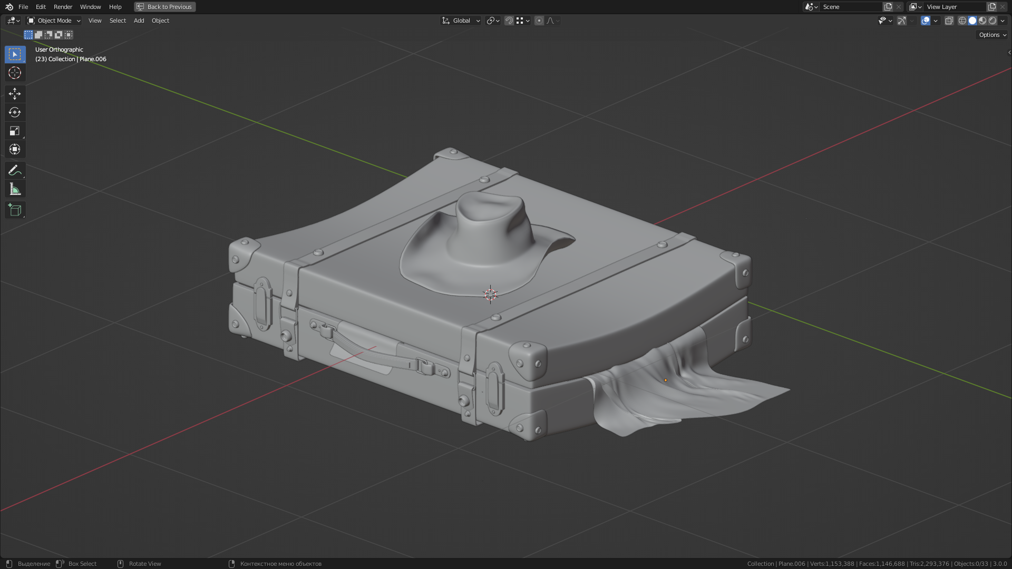The height and width of the screenshot is (569, 1012).
Task: Open the Render menu
Action: click(63, 7)
